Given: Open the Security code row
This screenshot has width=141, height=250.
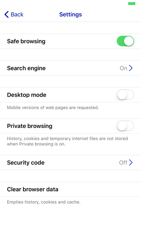Looking at the screenshot, I should [x=70, y=162].
